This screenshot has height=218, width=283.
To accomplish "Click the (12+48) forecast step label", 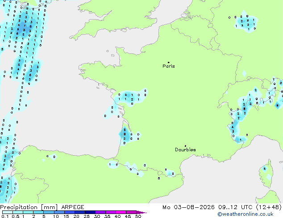I will pyautogui.click(x=269, y=207).
